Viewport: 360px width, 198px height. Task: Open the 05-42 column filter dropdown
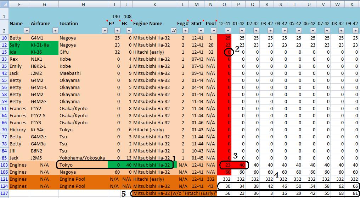coord(299,31)
